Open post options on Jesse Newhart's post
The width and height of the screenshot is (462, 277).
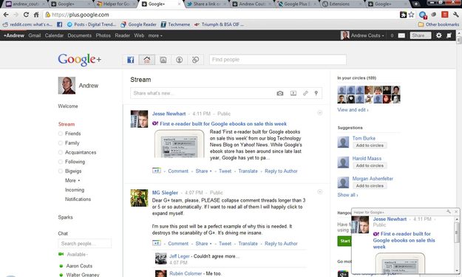click(319, 113)
